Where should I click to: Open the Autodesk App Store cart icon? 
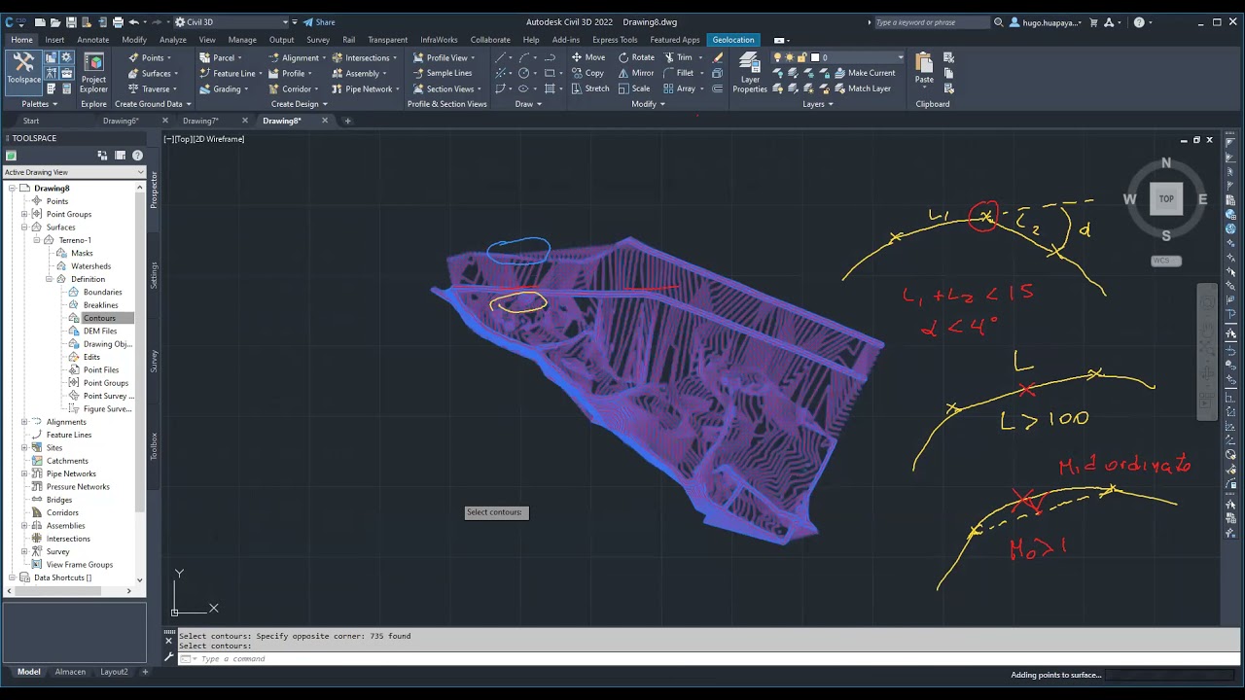tap(1093, 22)
